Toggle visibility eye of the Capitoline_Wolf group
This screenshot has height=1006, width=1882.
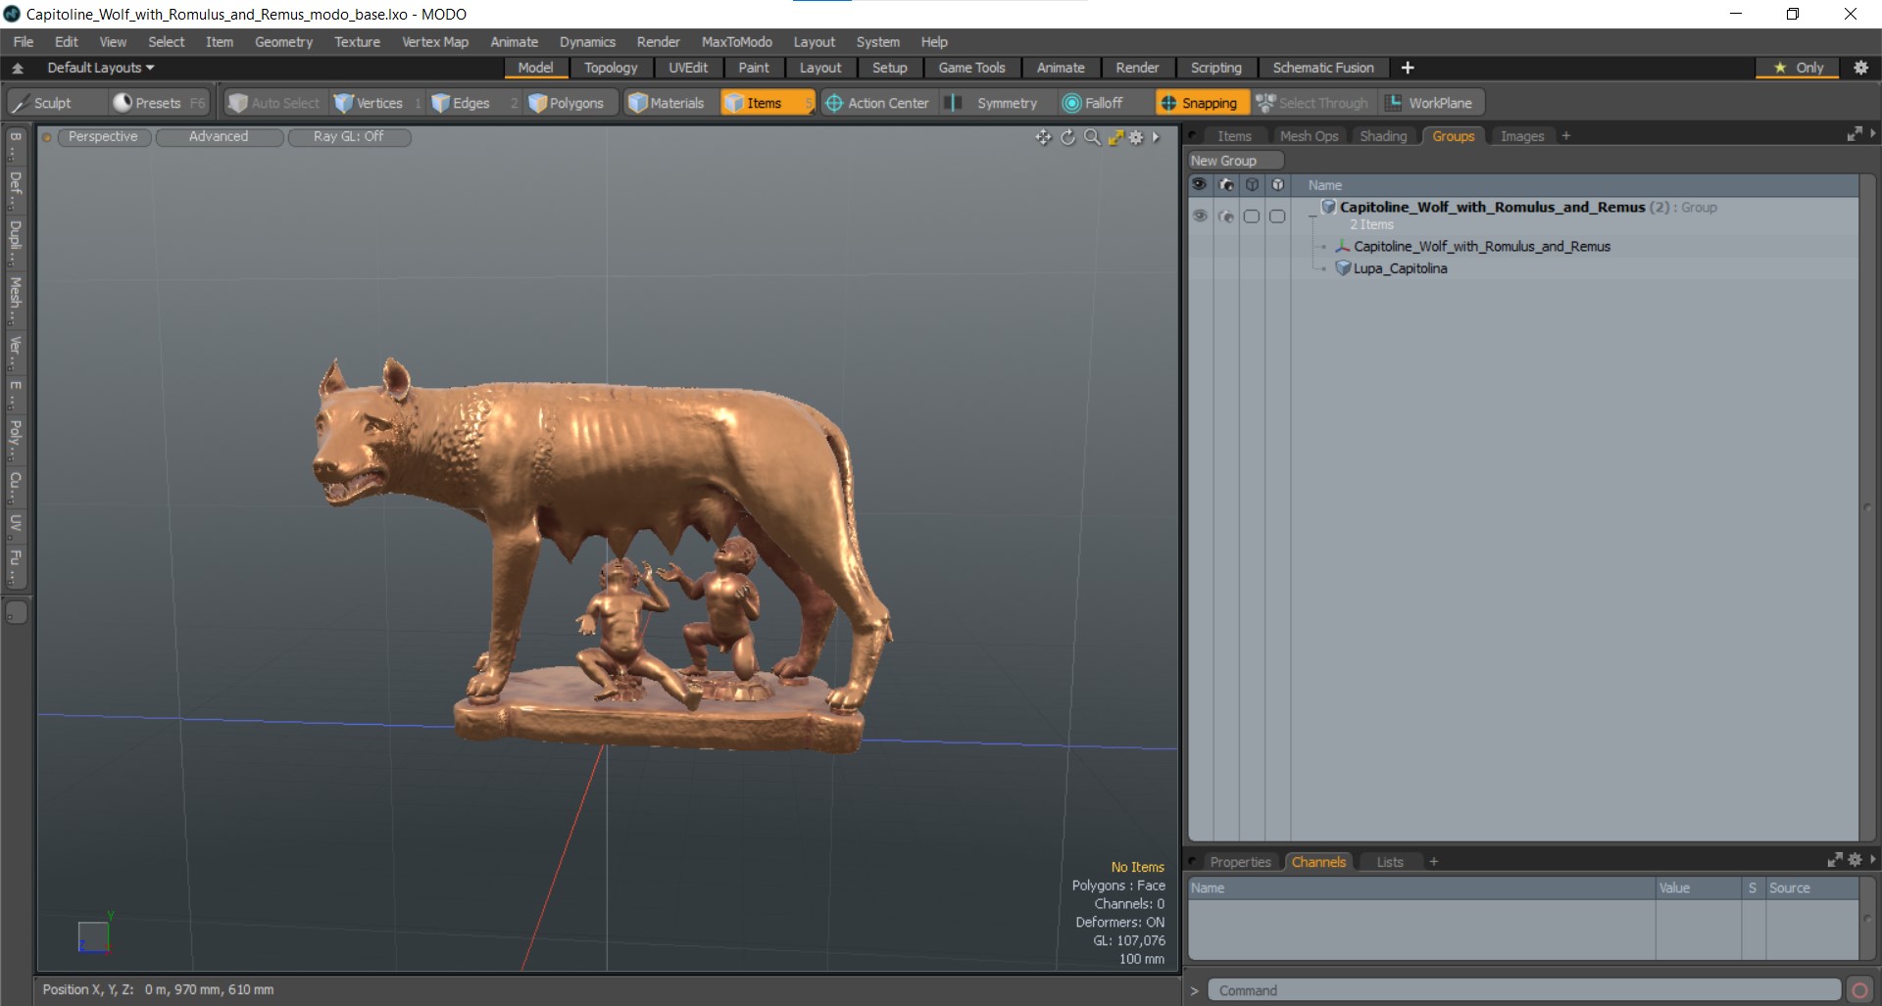pyautogui.click(x=1200, y=216)
